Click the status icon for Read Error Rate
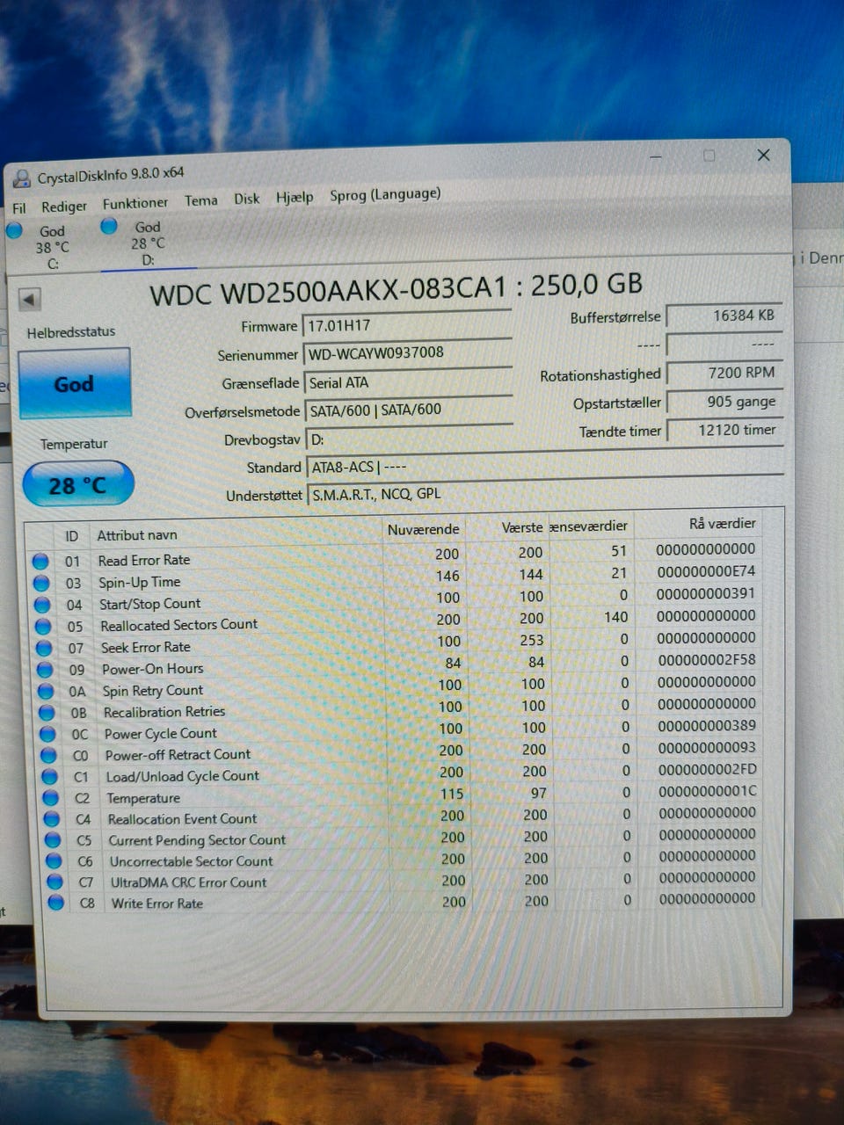Screen dimensions: 844x1125 [x=40, y=561]
